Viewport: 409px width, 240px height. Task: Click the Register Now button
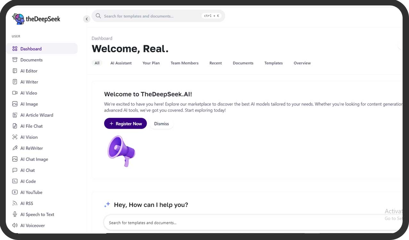[x=126, y=124]
